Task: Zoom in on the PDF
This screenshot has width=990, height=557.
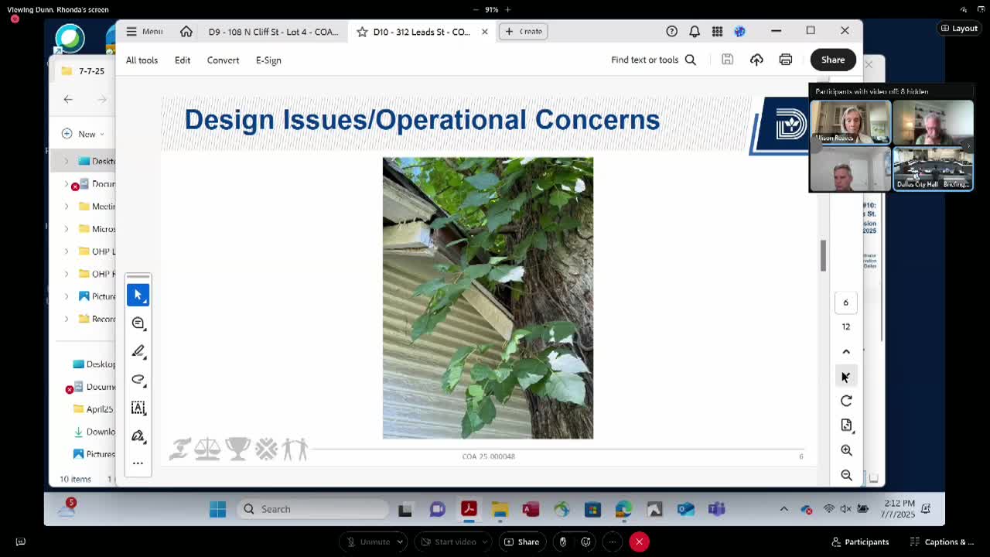Action: 846,450
